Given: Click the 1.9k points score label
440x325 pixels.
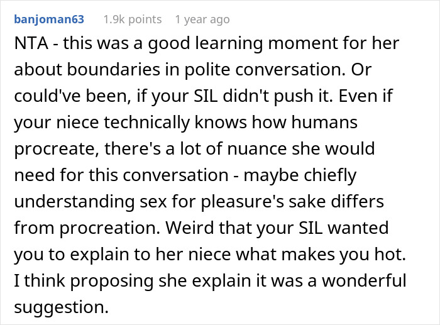Looking at the screenshot, I should (133, 19).
